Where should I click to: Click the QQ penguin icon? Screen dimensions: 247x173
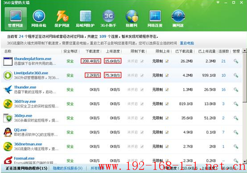tap(8, 132)
